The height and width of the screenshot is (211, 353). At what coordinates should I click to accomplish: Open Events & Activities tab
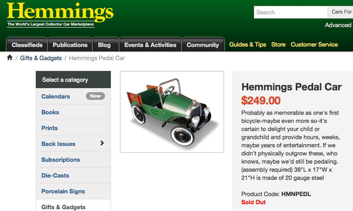[x=150, y=45]
